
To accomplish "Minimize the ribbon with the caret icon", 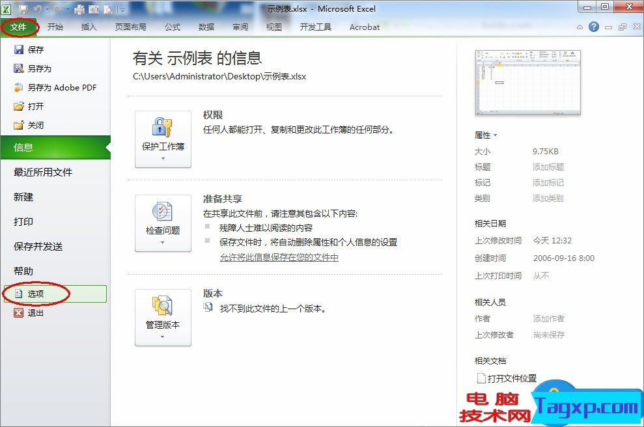I will coord(580,27).
